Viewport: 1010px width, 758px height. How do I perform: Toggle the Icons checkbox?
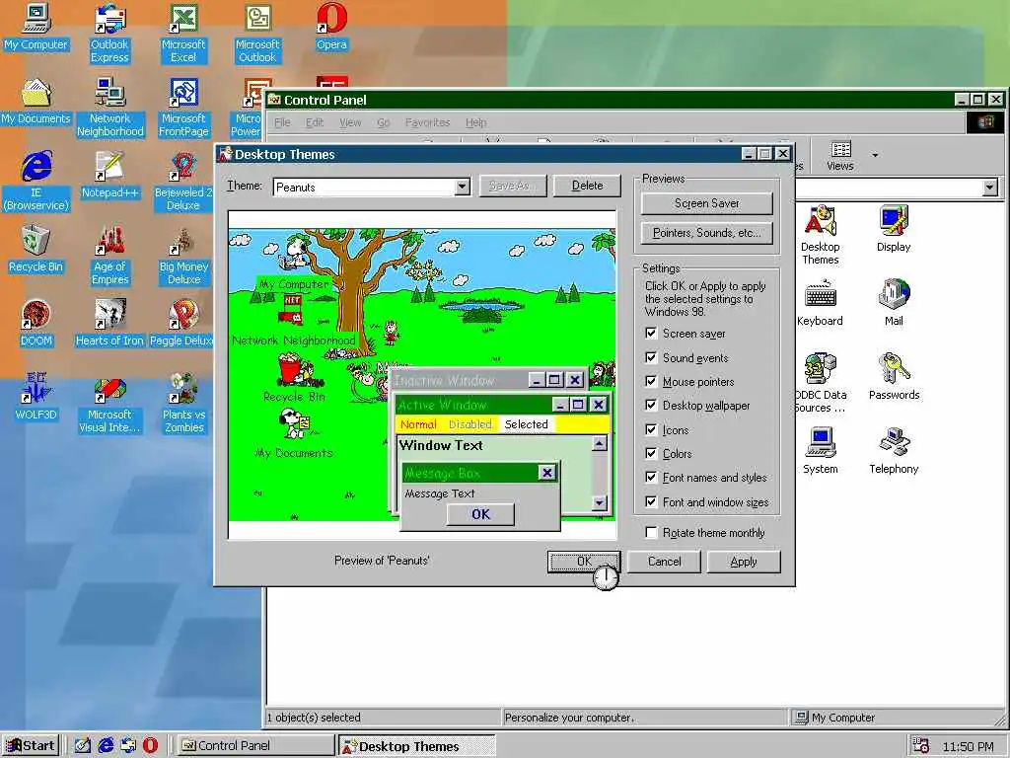[651, 430]
